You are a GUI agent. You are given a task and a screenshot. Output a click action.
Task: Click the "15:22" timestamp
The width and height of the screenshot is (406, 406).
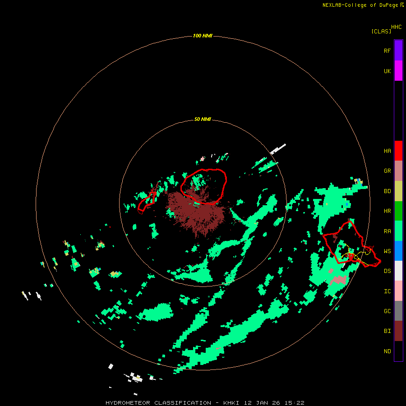(294, 403)
